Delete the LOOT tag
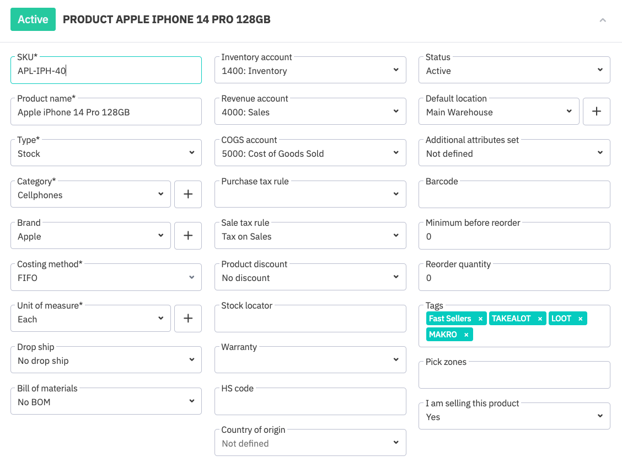The height and width of the screenshot is (461, 622). click(x=580, y=319)
